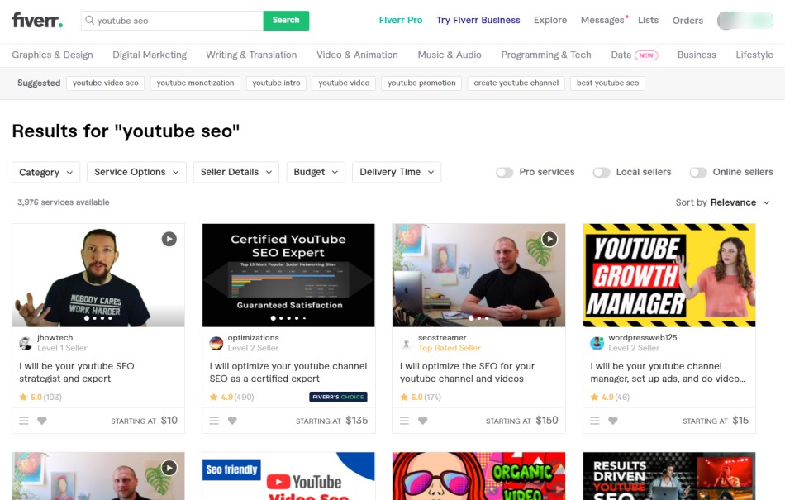Open list menu for jhowtech gig
This screenshot has width=785, height=500.
pyautogui.click(x=23, y=421)
